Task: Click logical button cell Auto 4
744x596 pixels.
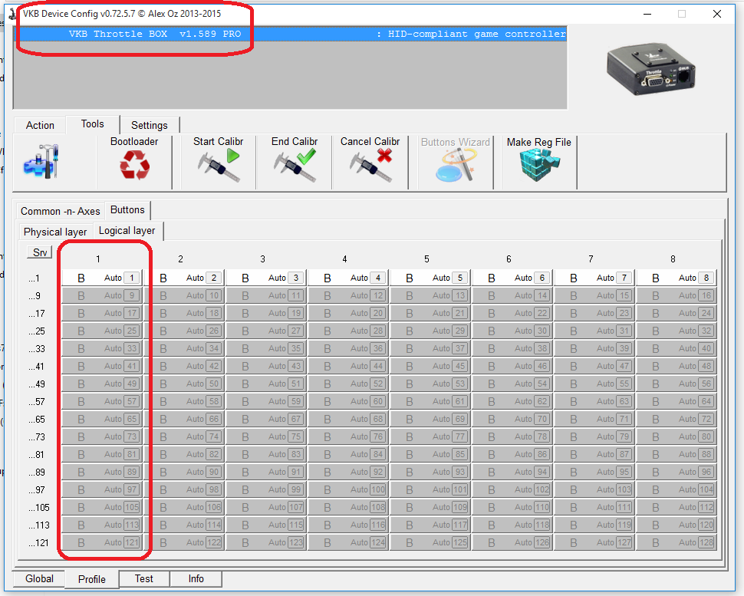Action: pyautogui.click(x=349, y=278)
